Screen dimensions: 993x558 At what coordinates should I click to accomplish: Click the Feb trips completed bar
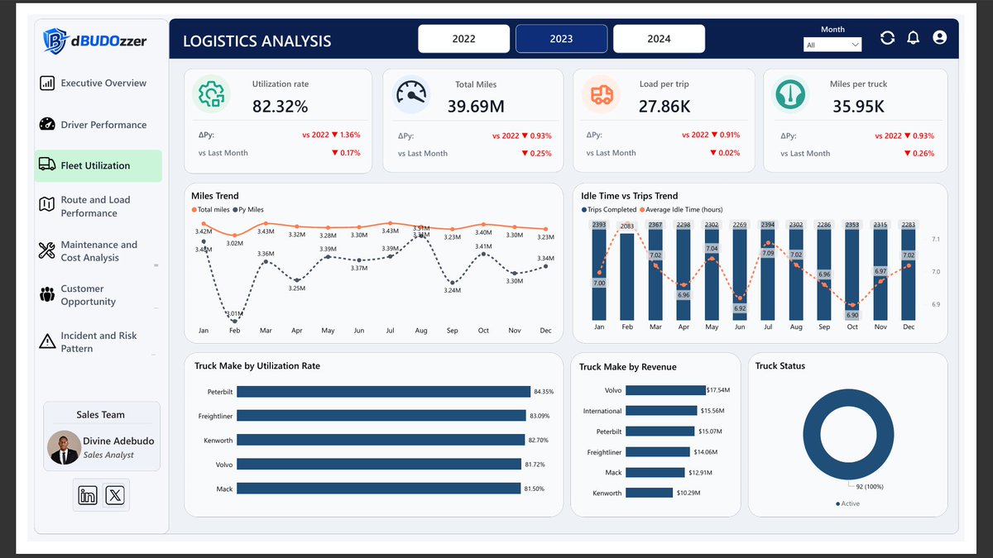coord(627,276)
